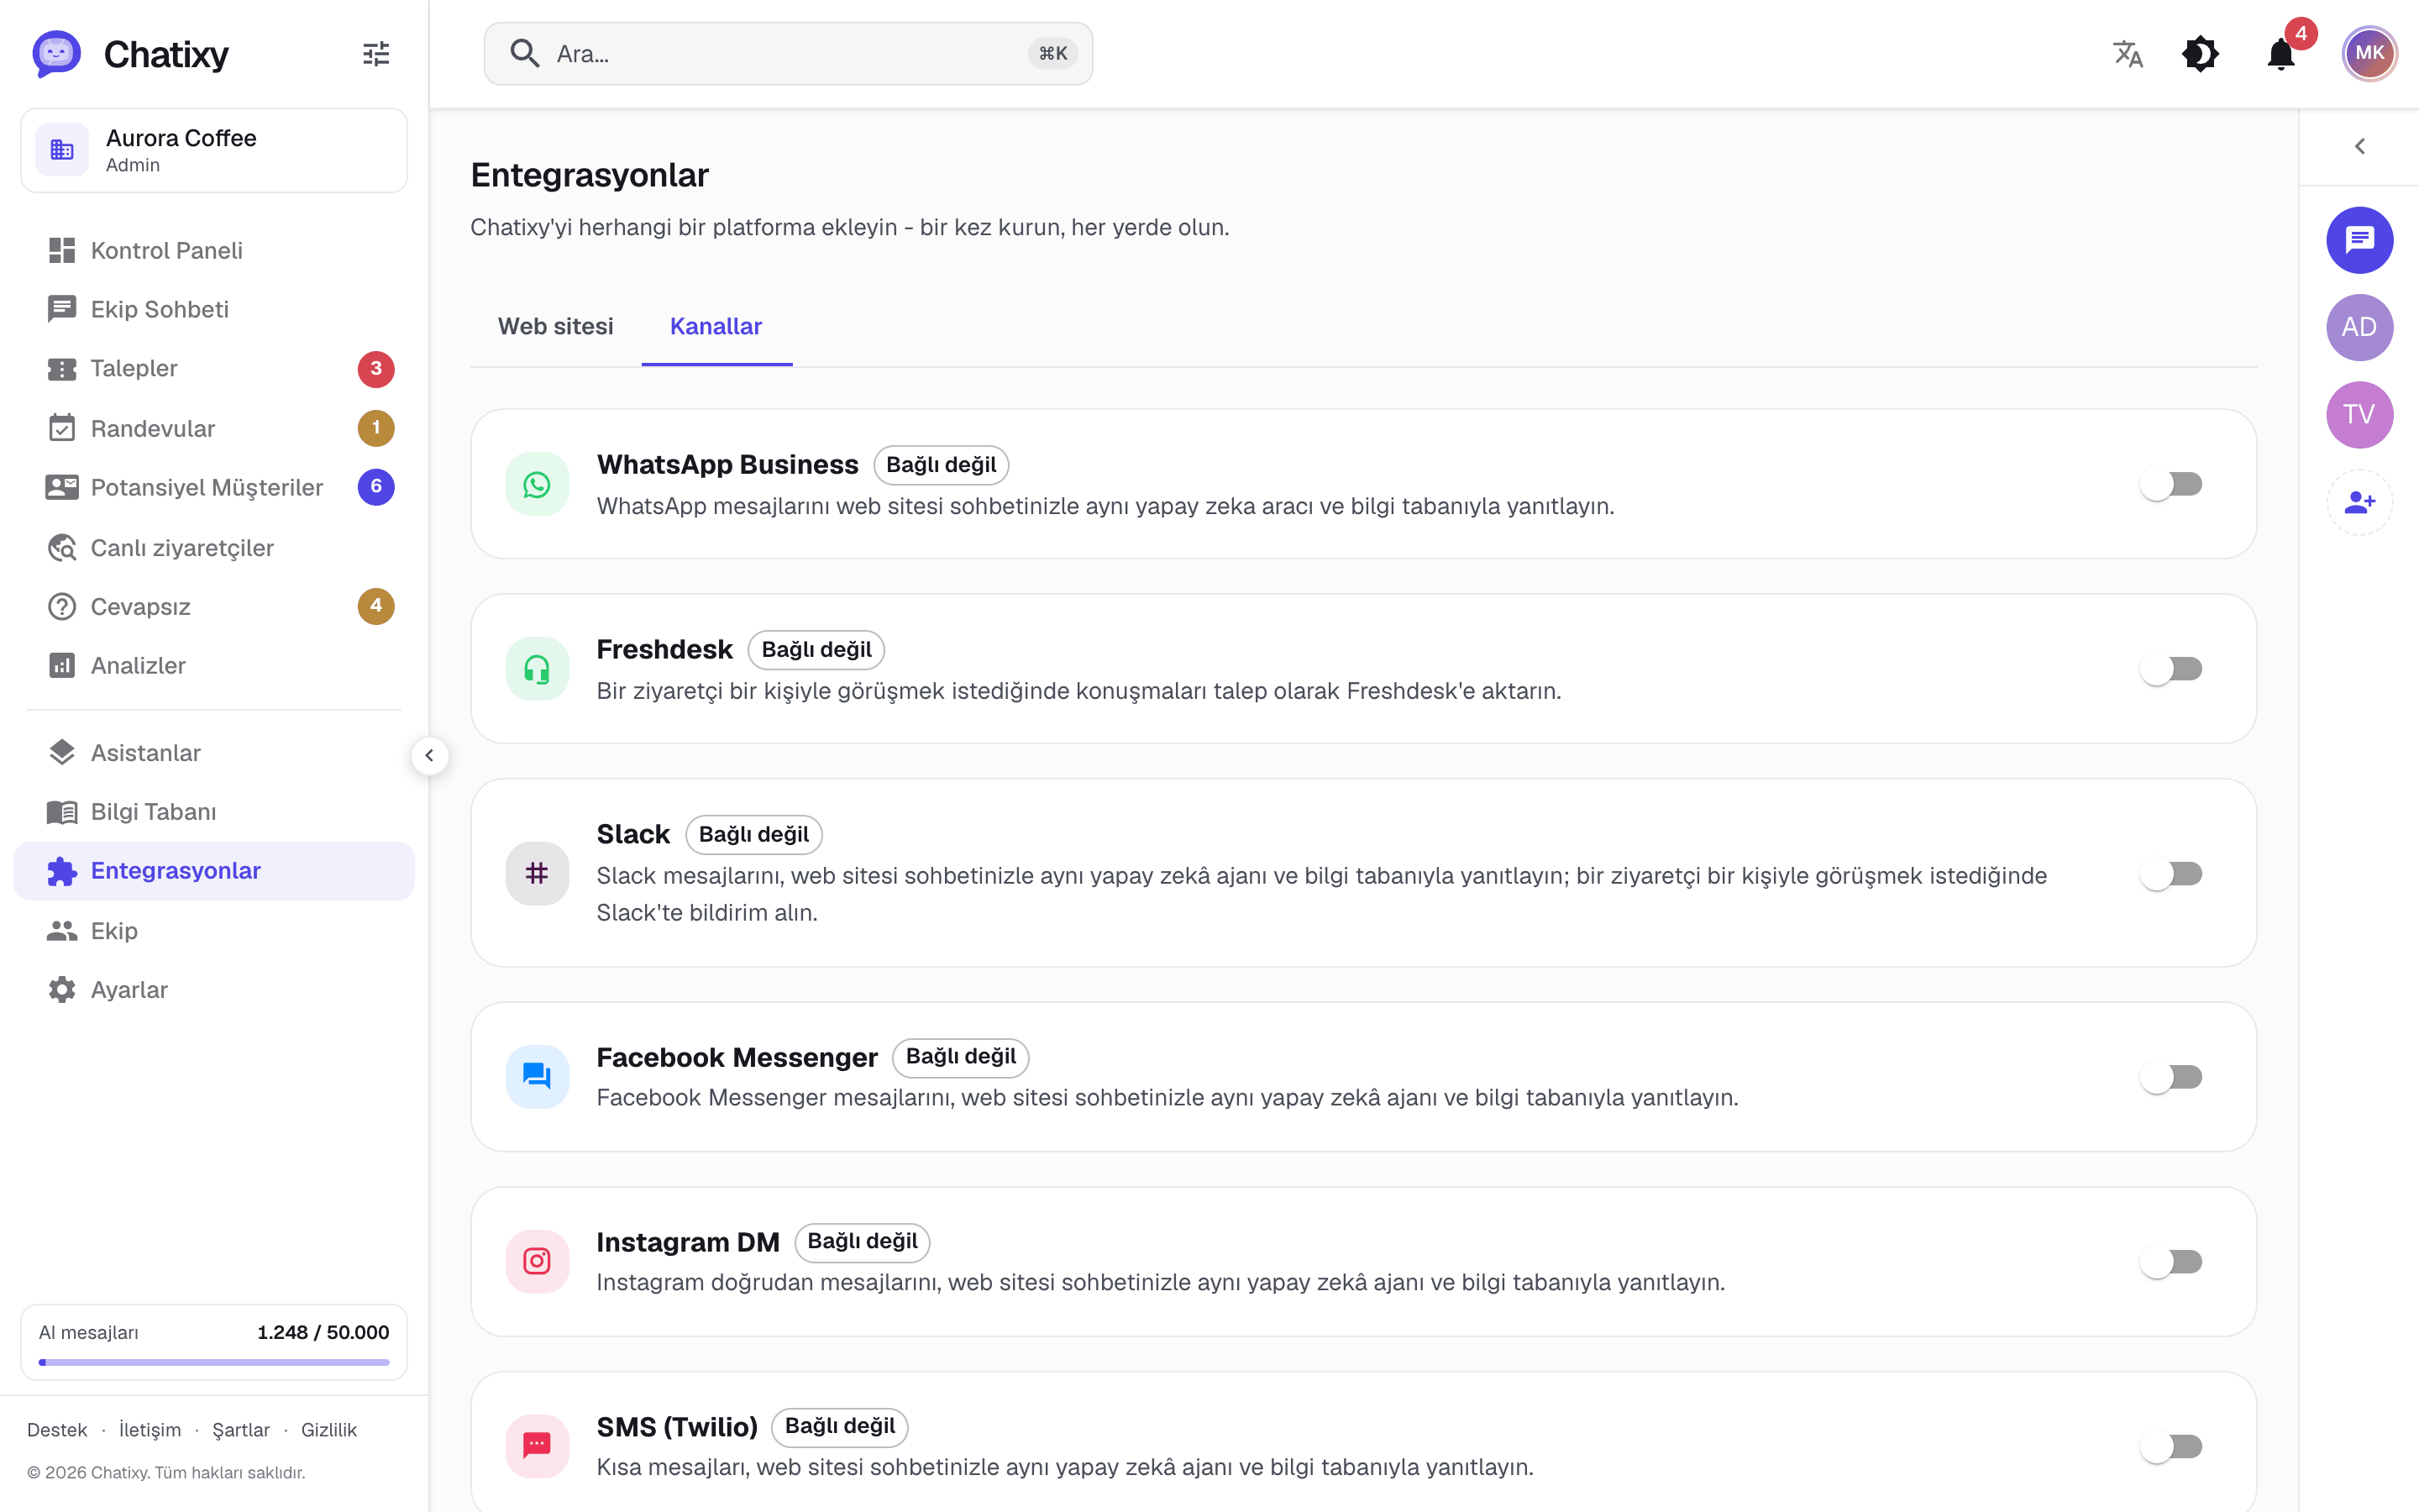Click the Entegrasyonlar page heading
Viewport: 2419px width, 1512px height.
pyautogui.click(x=590, y=175)
